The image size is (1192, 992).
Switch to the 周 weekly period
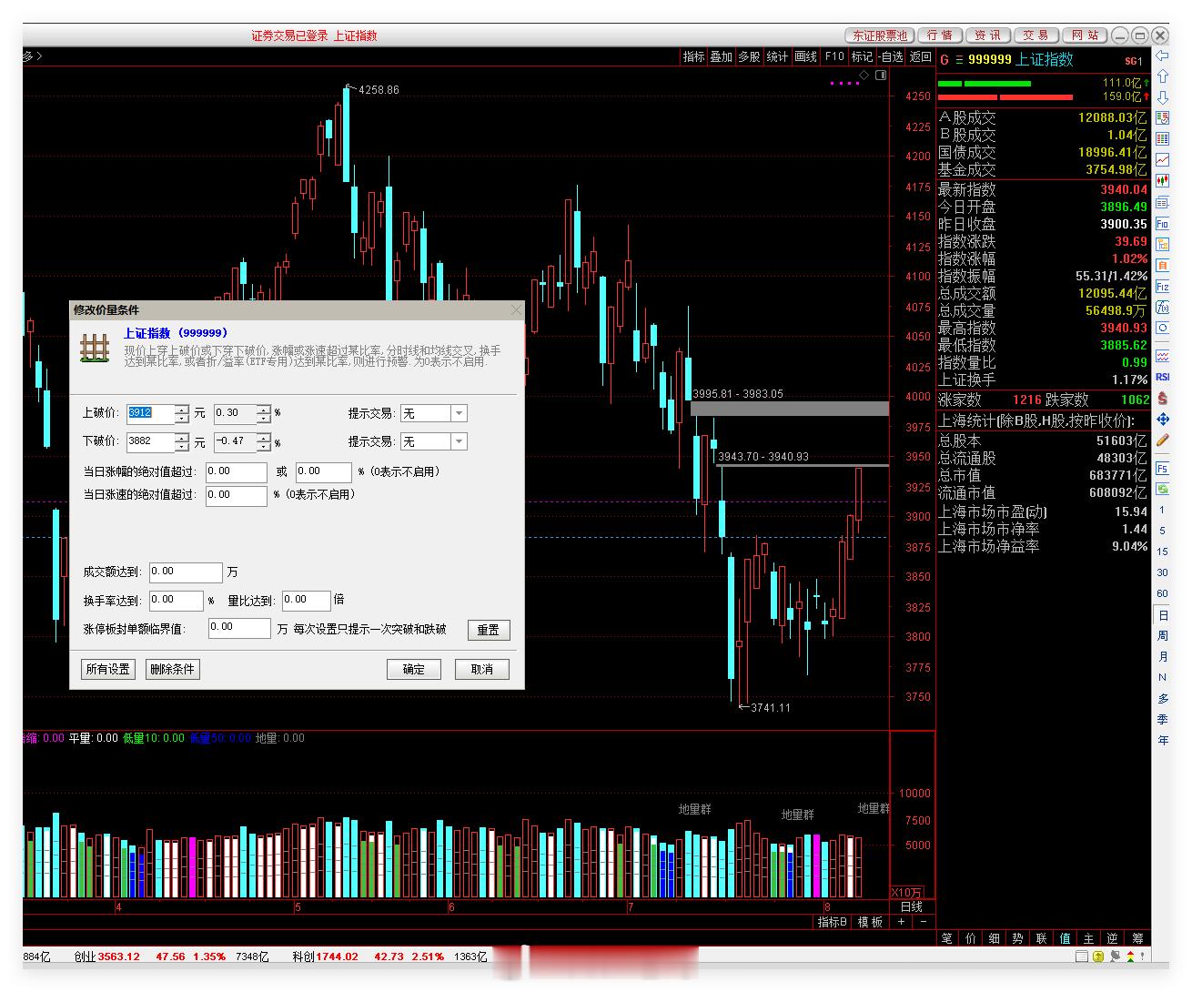coord(1162,636)
